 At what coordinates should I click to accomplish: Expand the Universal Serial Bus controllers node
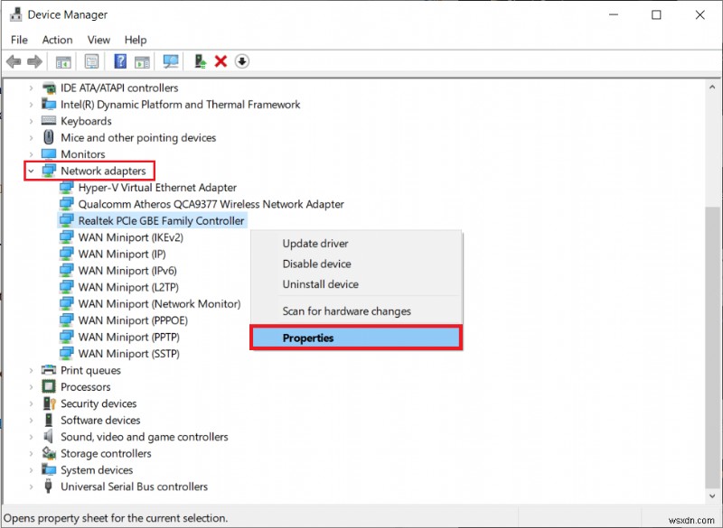pos(31,486)
